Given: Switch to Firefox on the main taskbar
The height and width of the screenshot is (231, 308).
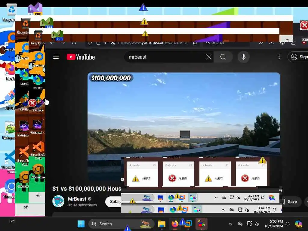Looking at the screenshot, I should tap(175, 224).
